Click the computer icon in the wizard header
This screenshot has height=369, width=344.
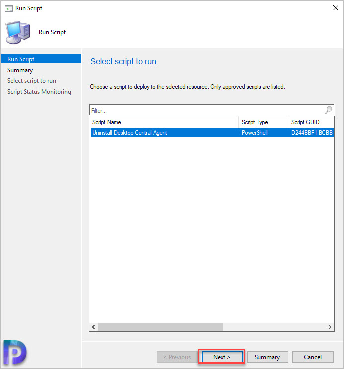point(18,32)
